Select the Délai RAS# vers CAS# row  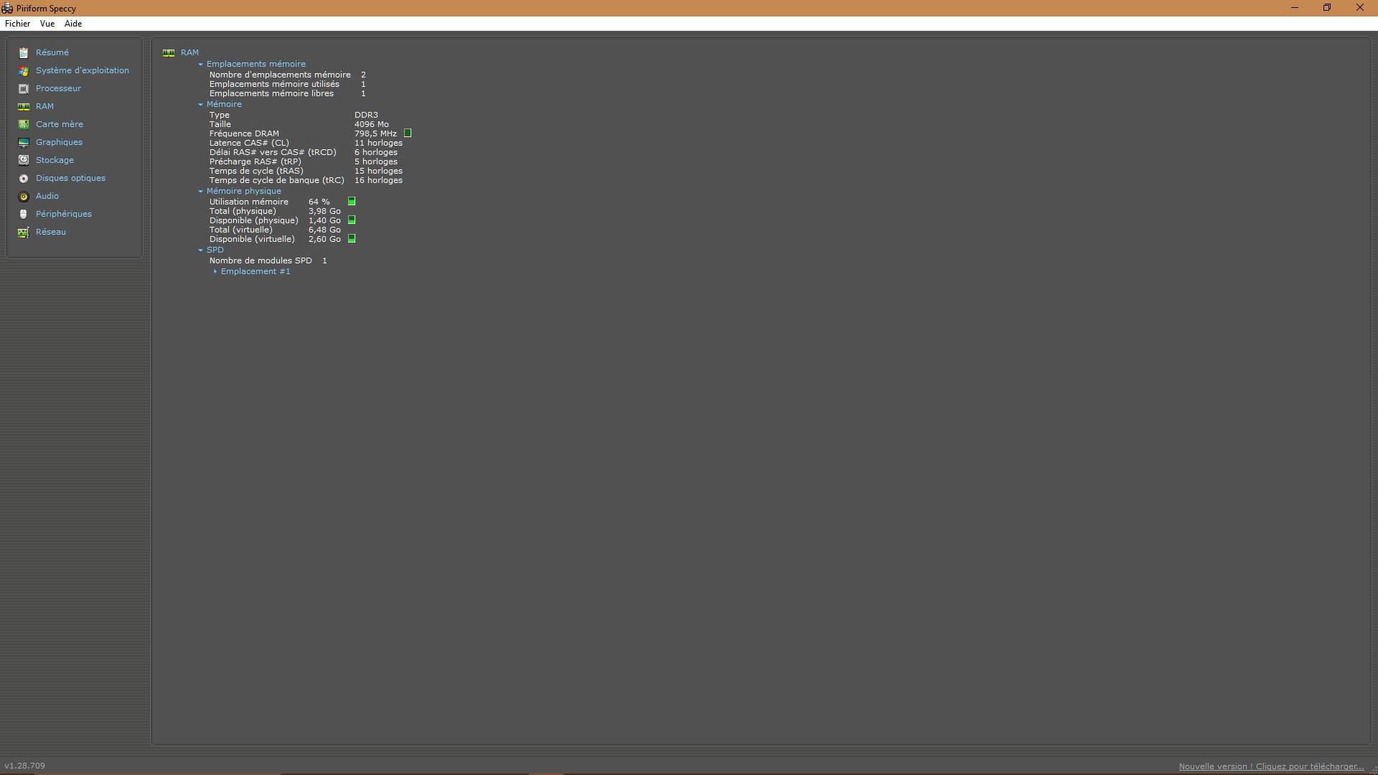point(303,152)
